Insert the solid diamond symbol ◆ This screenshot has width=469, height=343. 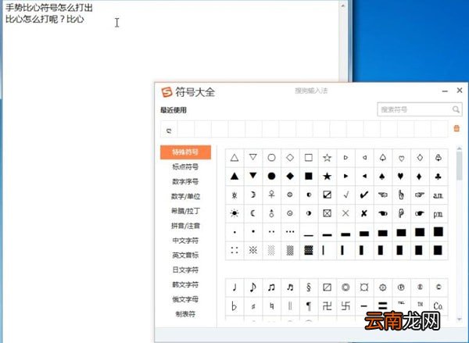click(x=290, y=176)
